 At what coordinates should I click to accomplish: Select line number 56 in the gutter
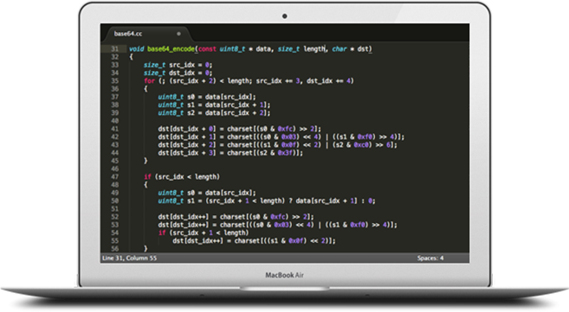(115, 249)
